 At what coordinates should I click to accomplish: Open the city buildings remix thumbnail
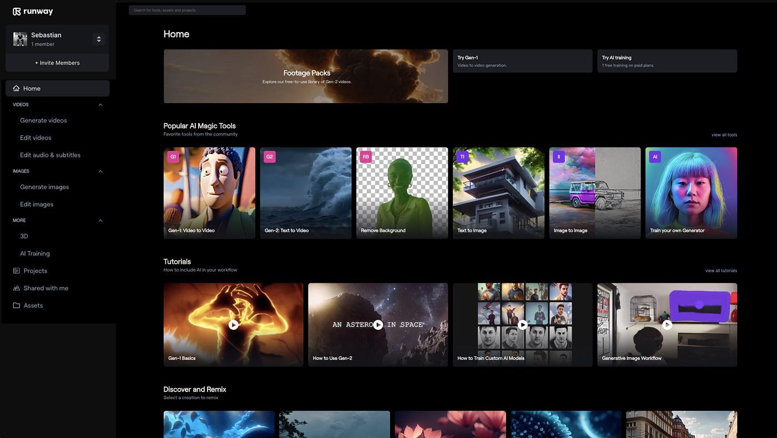point(682,424)
